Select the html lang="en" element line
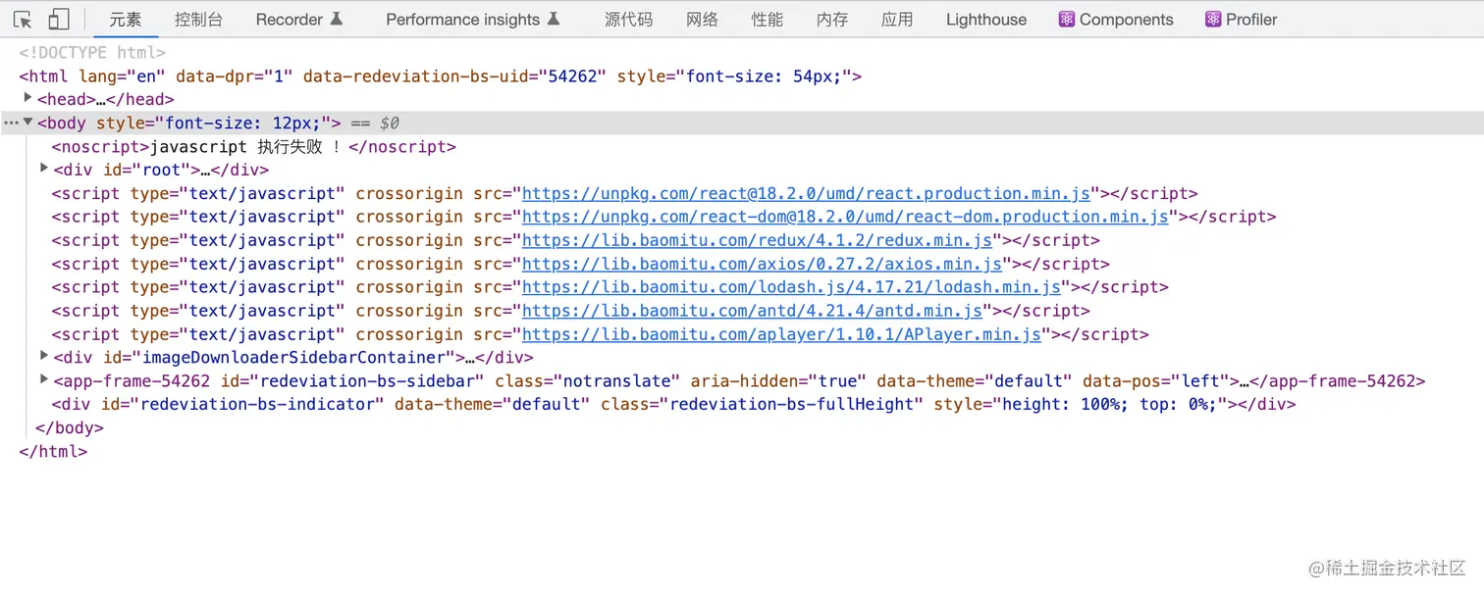The width and height of the screenshot is (1484, 596). 441,76
